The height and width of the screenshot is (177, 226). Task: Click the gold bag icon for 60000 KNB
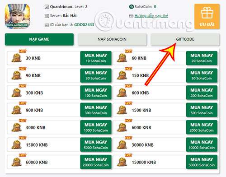pyautogui.click(x=17, y=162)
